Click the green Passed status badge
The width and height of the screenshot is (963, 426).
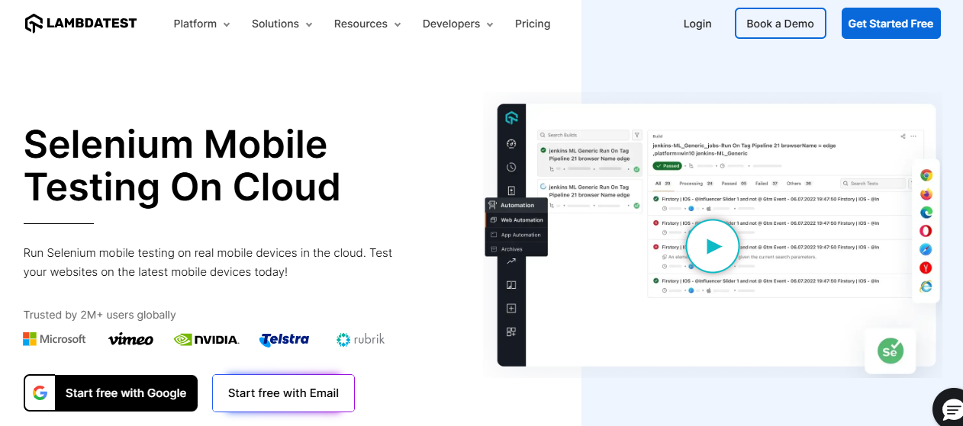pos(668,165)
